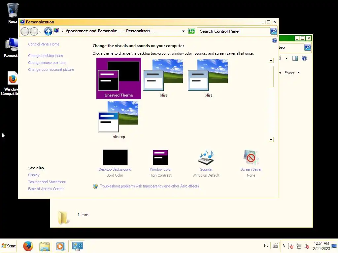Toggle preview pane icon in background window

[x=295, y=58]
